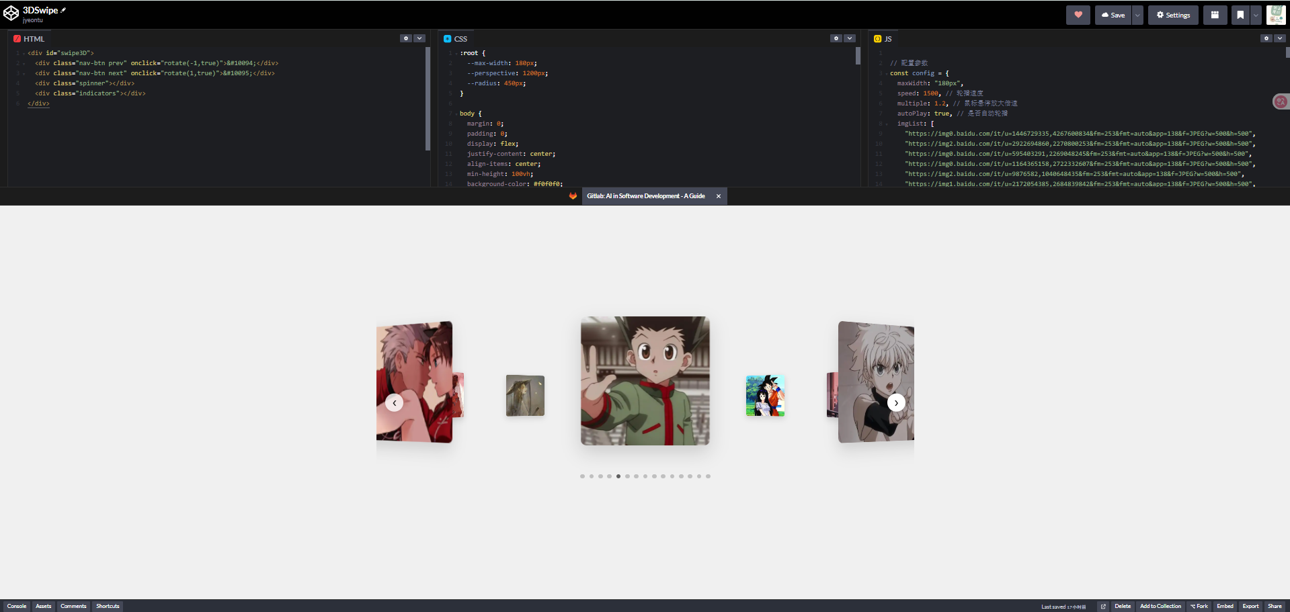
Task: Open HTML editor settings gear
Action: point(406,38)
